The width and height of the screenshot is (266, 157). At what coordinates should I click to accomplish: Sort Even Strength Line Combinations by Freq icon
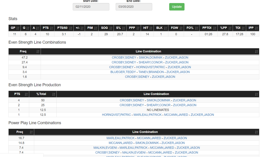tap(38, 52)
